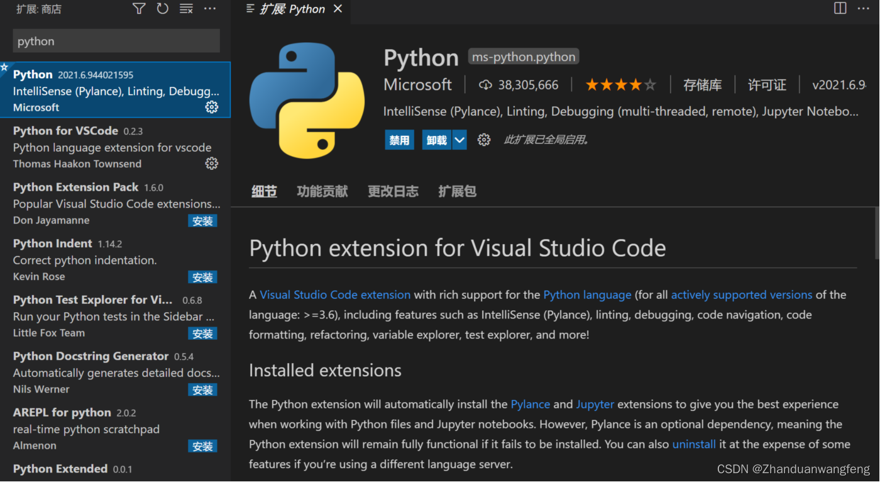880x482 pixels.
Task: Open the Jupyter link
Action: (595, 404)
